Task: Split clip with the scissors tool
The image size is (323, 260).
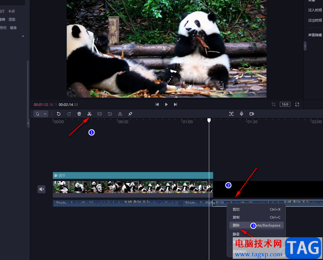Action: coord(89,114)
